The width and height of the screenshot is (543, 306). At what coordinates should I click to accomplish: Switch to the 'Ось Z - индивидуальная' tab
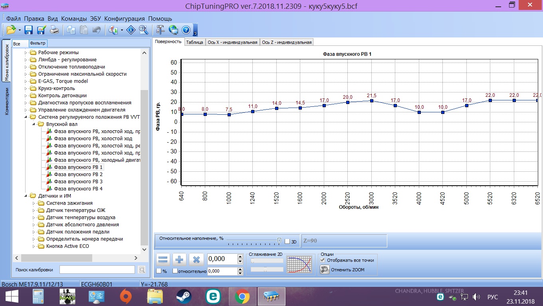tap(286, 42)
